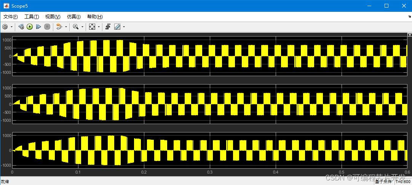412x185 pixels.
Task: Click the Step Forward button
Action: click(38, 27)
